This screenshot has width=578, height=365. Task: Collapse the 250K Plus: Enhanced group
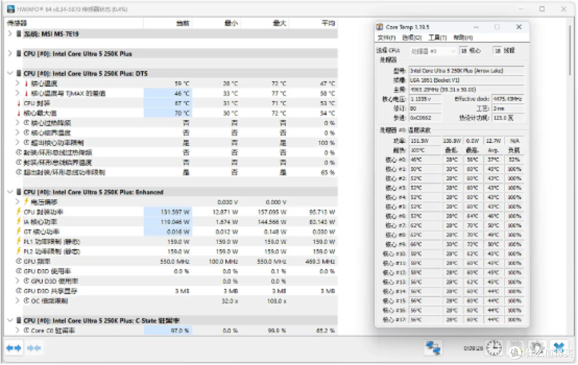coord(10,192)
